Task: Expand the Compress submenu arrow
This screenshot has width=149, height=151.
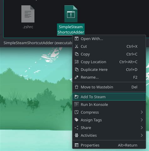Action: point(142,112)
